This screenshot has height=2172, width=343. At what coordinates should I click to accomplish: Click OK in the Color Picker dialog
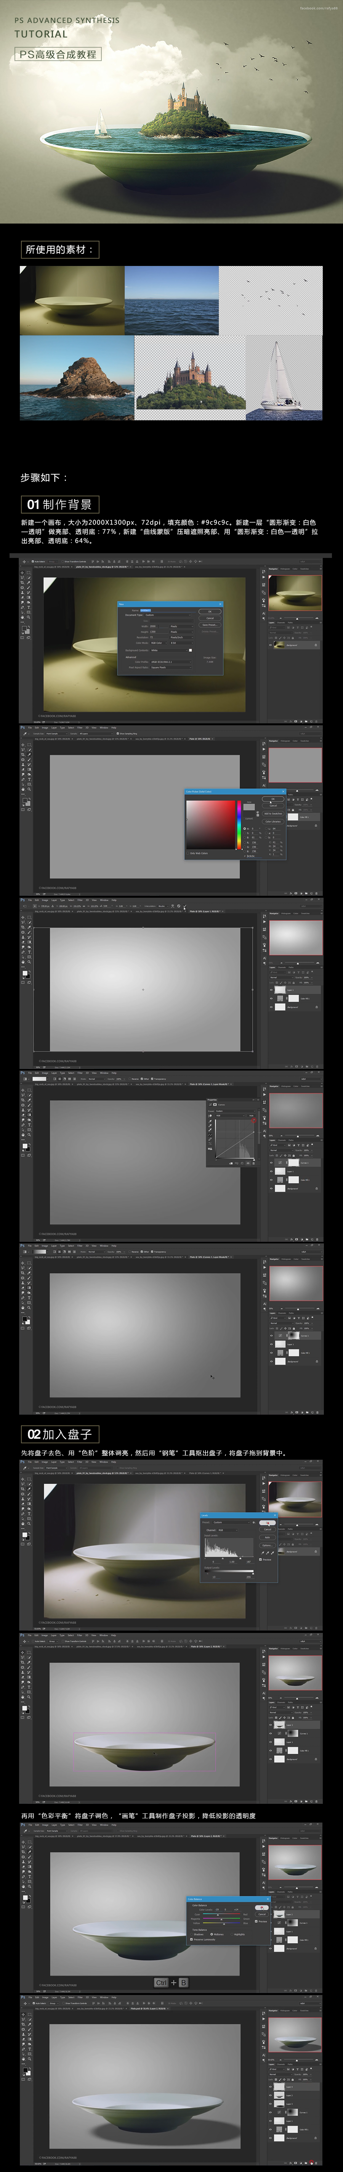[273, 799]
